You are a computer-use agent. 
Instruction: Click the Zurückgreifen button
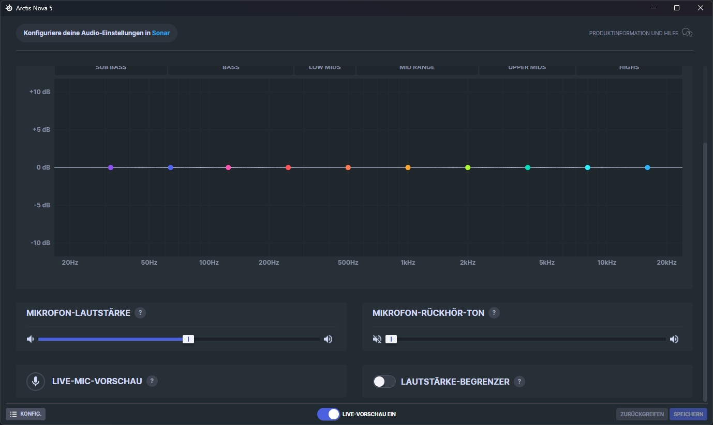coord(642,414)
